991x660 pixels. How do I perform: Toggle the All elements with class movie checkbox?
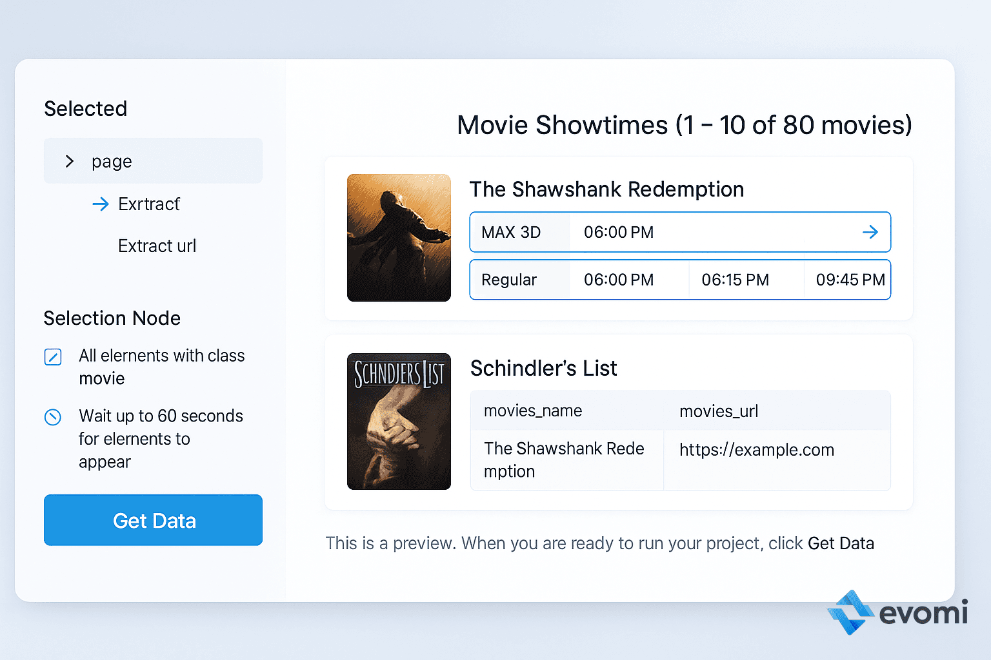tap(53, 356)
